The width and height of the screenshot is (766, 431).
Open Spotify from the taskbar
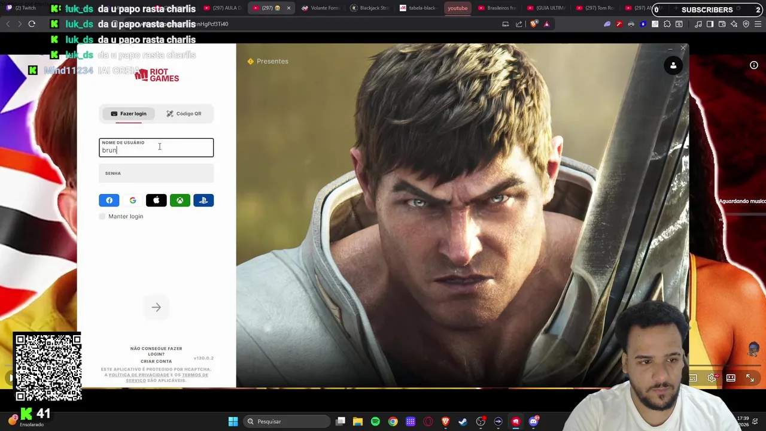point(375,421)
